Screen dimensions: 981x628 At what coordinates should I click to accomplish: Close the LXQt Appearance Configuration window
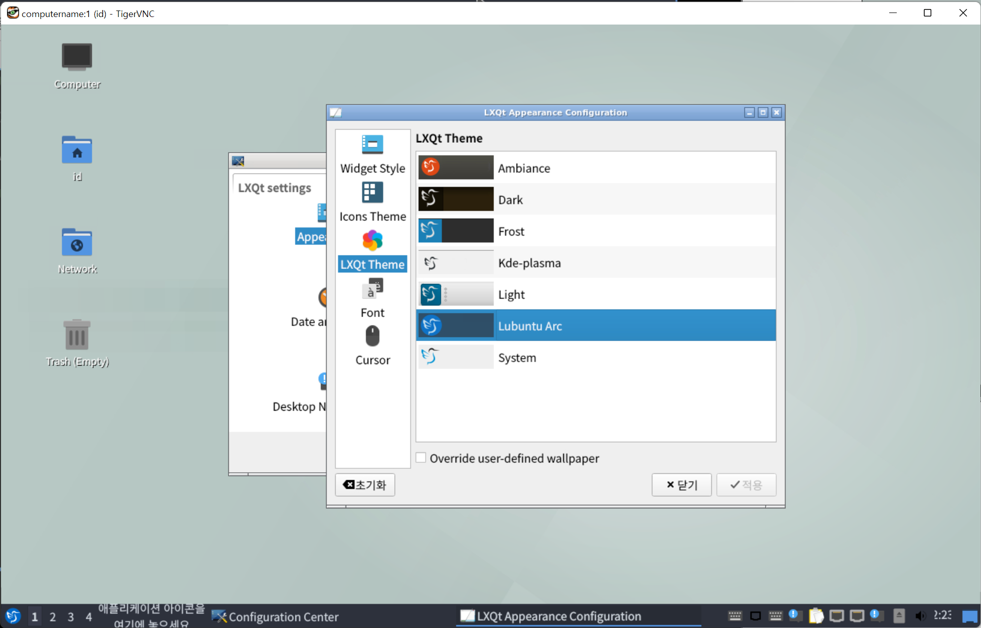(776, 113)
